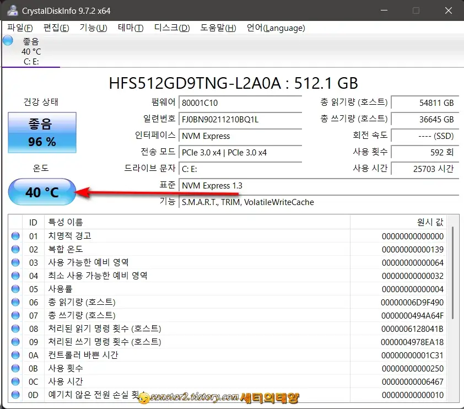Click the firmware field 80001C10
Screen dimensions: 464x409
(x=240, y=103)
